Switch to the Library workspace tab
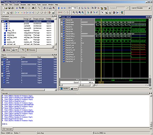Screen dimensions: 153x135 tap(6, 50)
